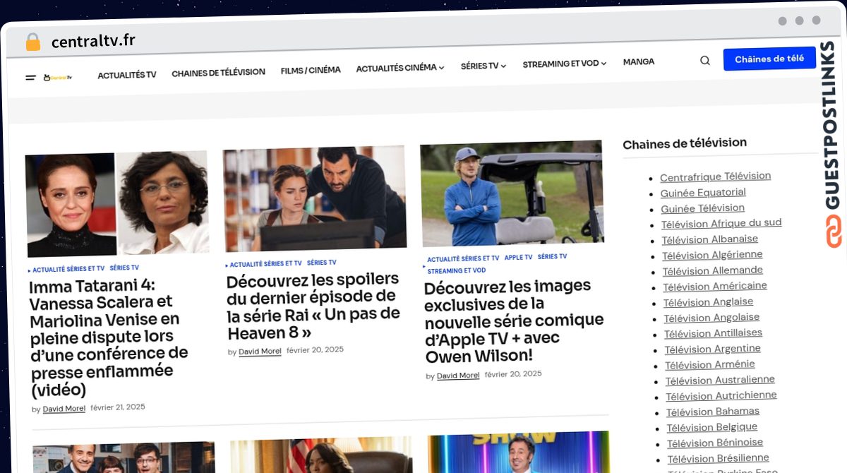The image size is (847, 473).
Task: Open the search magnifier icon
Action: click(x=704, y=61)
